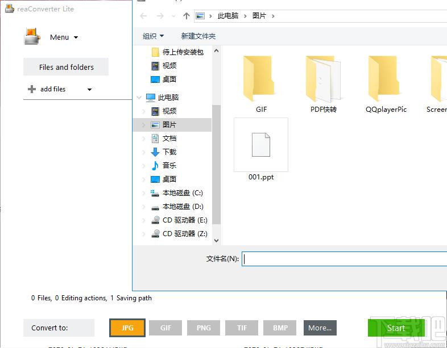Expand chevron after 图片 breadcrumb
The image size is (447, 348).
[273, 16]
